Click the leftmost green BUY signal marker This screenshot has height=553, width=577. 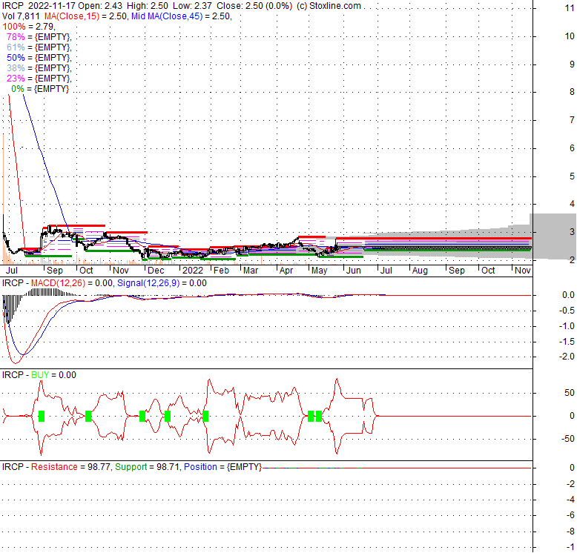(x=42, y=416)
